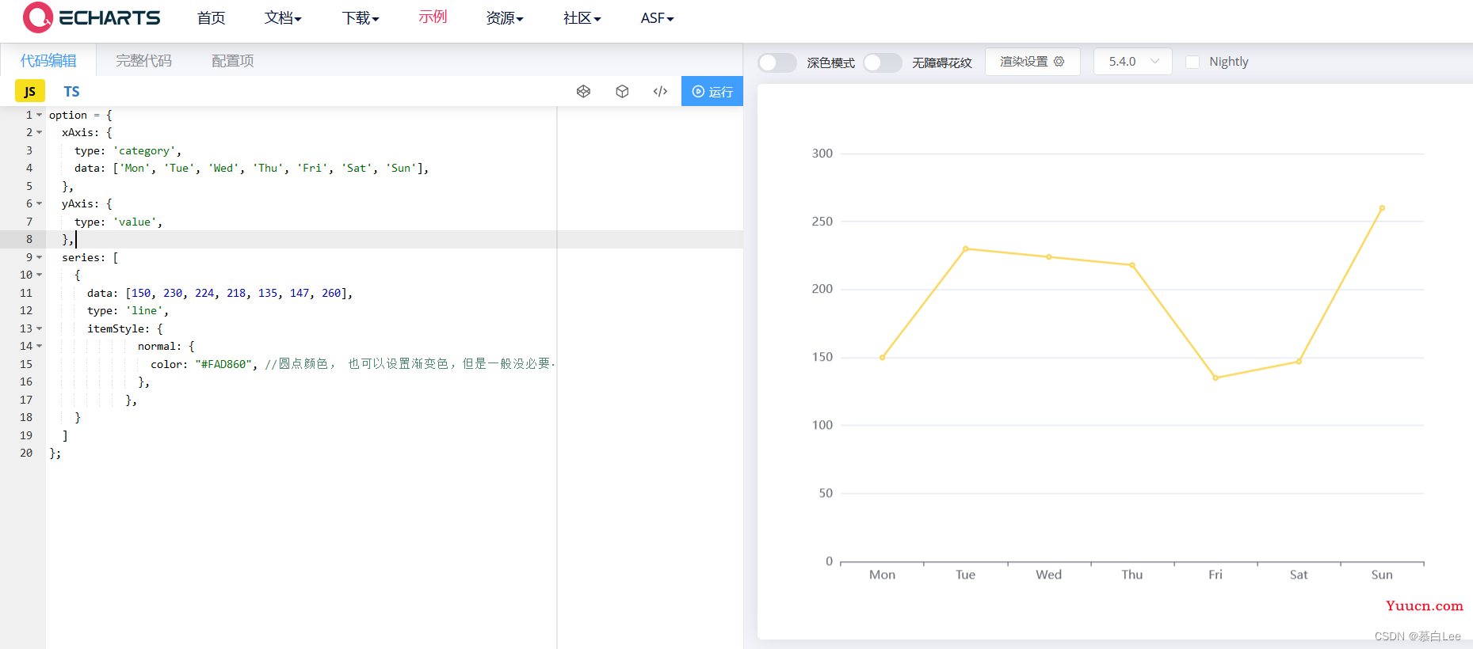
Task: Collapse the itemStyle fold arrow at line 13
Action: pyautogui.click(x=40, y=328)
